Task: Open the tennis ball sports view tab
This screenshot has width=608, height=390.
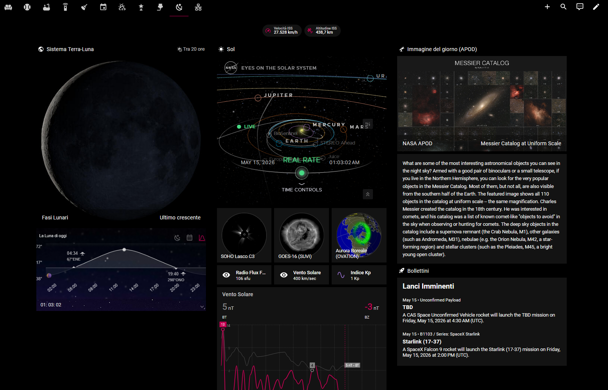Action: pyautogui.click(x=27, y=7)
